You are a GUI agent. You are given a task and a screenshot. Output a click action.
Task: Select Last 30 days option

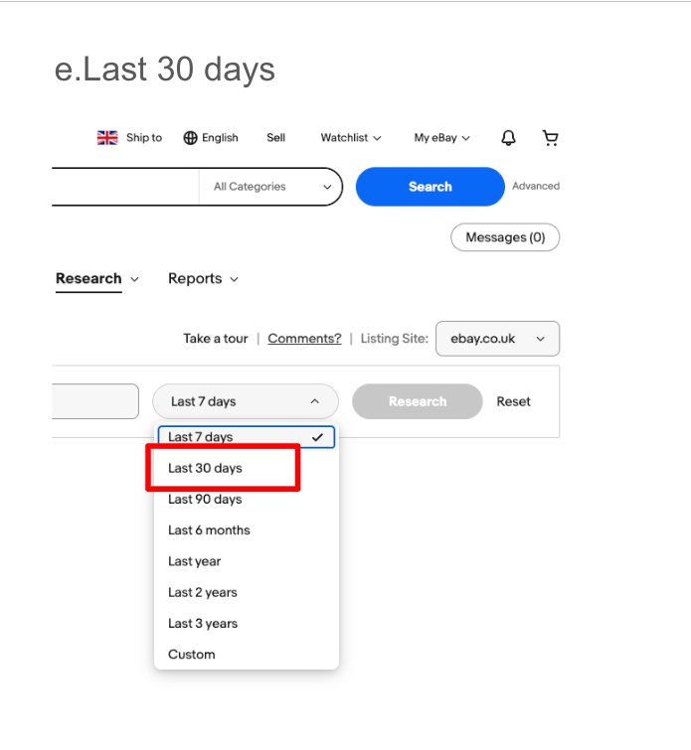pos(205,468)
